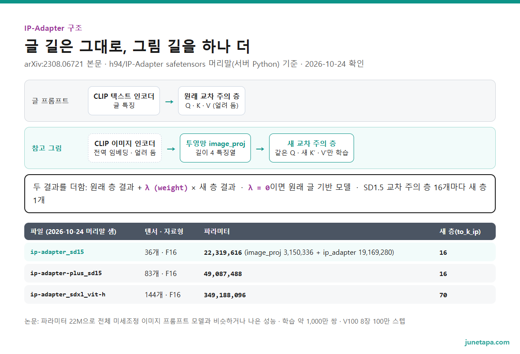Viewport: 520px width, 354px height.
Task: Click the arXiv:2308.06721 subtitle line
Action: 194,64
